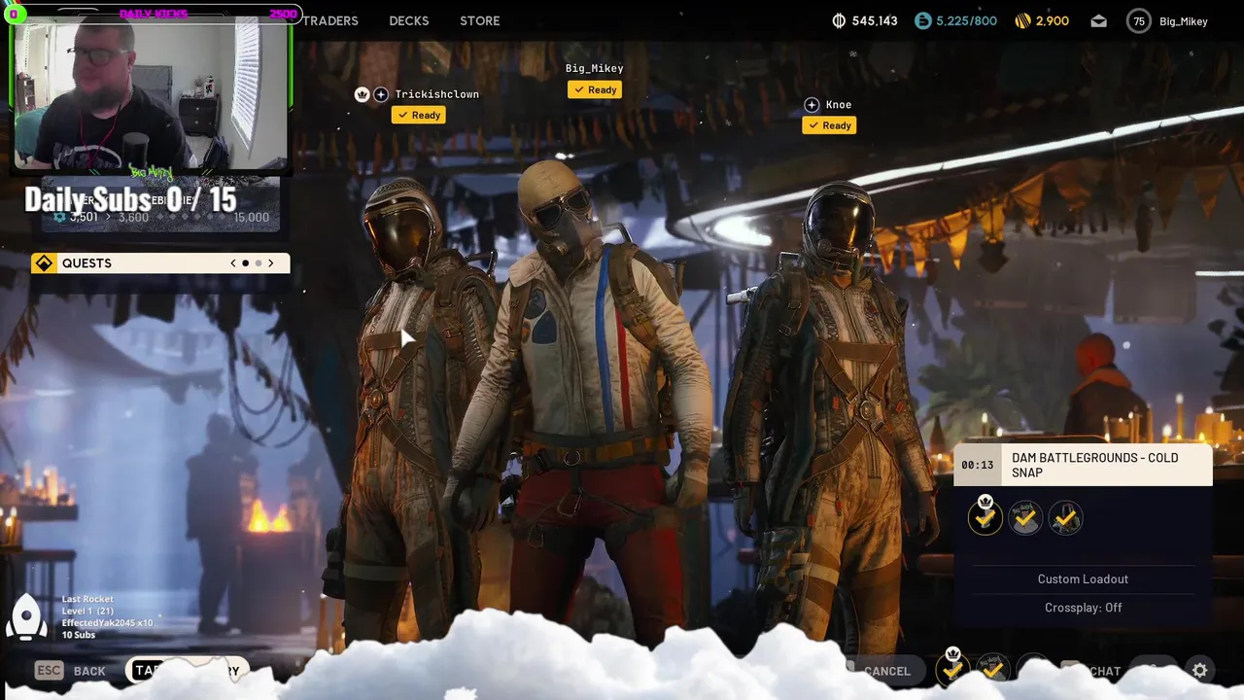Image resolution: width=1244 pixels, height=700 pixels.
Task: Click the rocket icon in stream overlay
Action: pos(27,616)
